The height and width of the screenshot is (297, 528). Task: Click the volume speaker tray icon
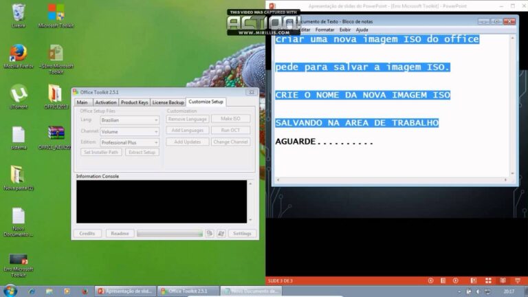(x=478, y=291)
